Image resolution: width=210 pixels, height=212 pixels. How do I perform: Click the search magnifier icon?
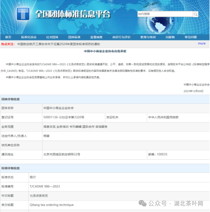pos(195,14)
